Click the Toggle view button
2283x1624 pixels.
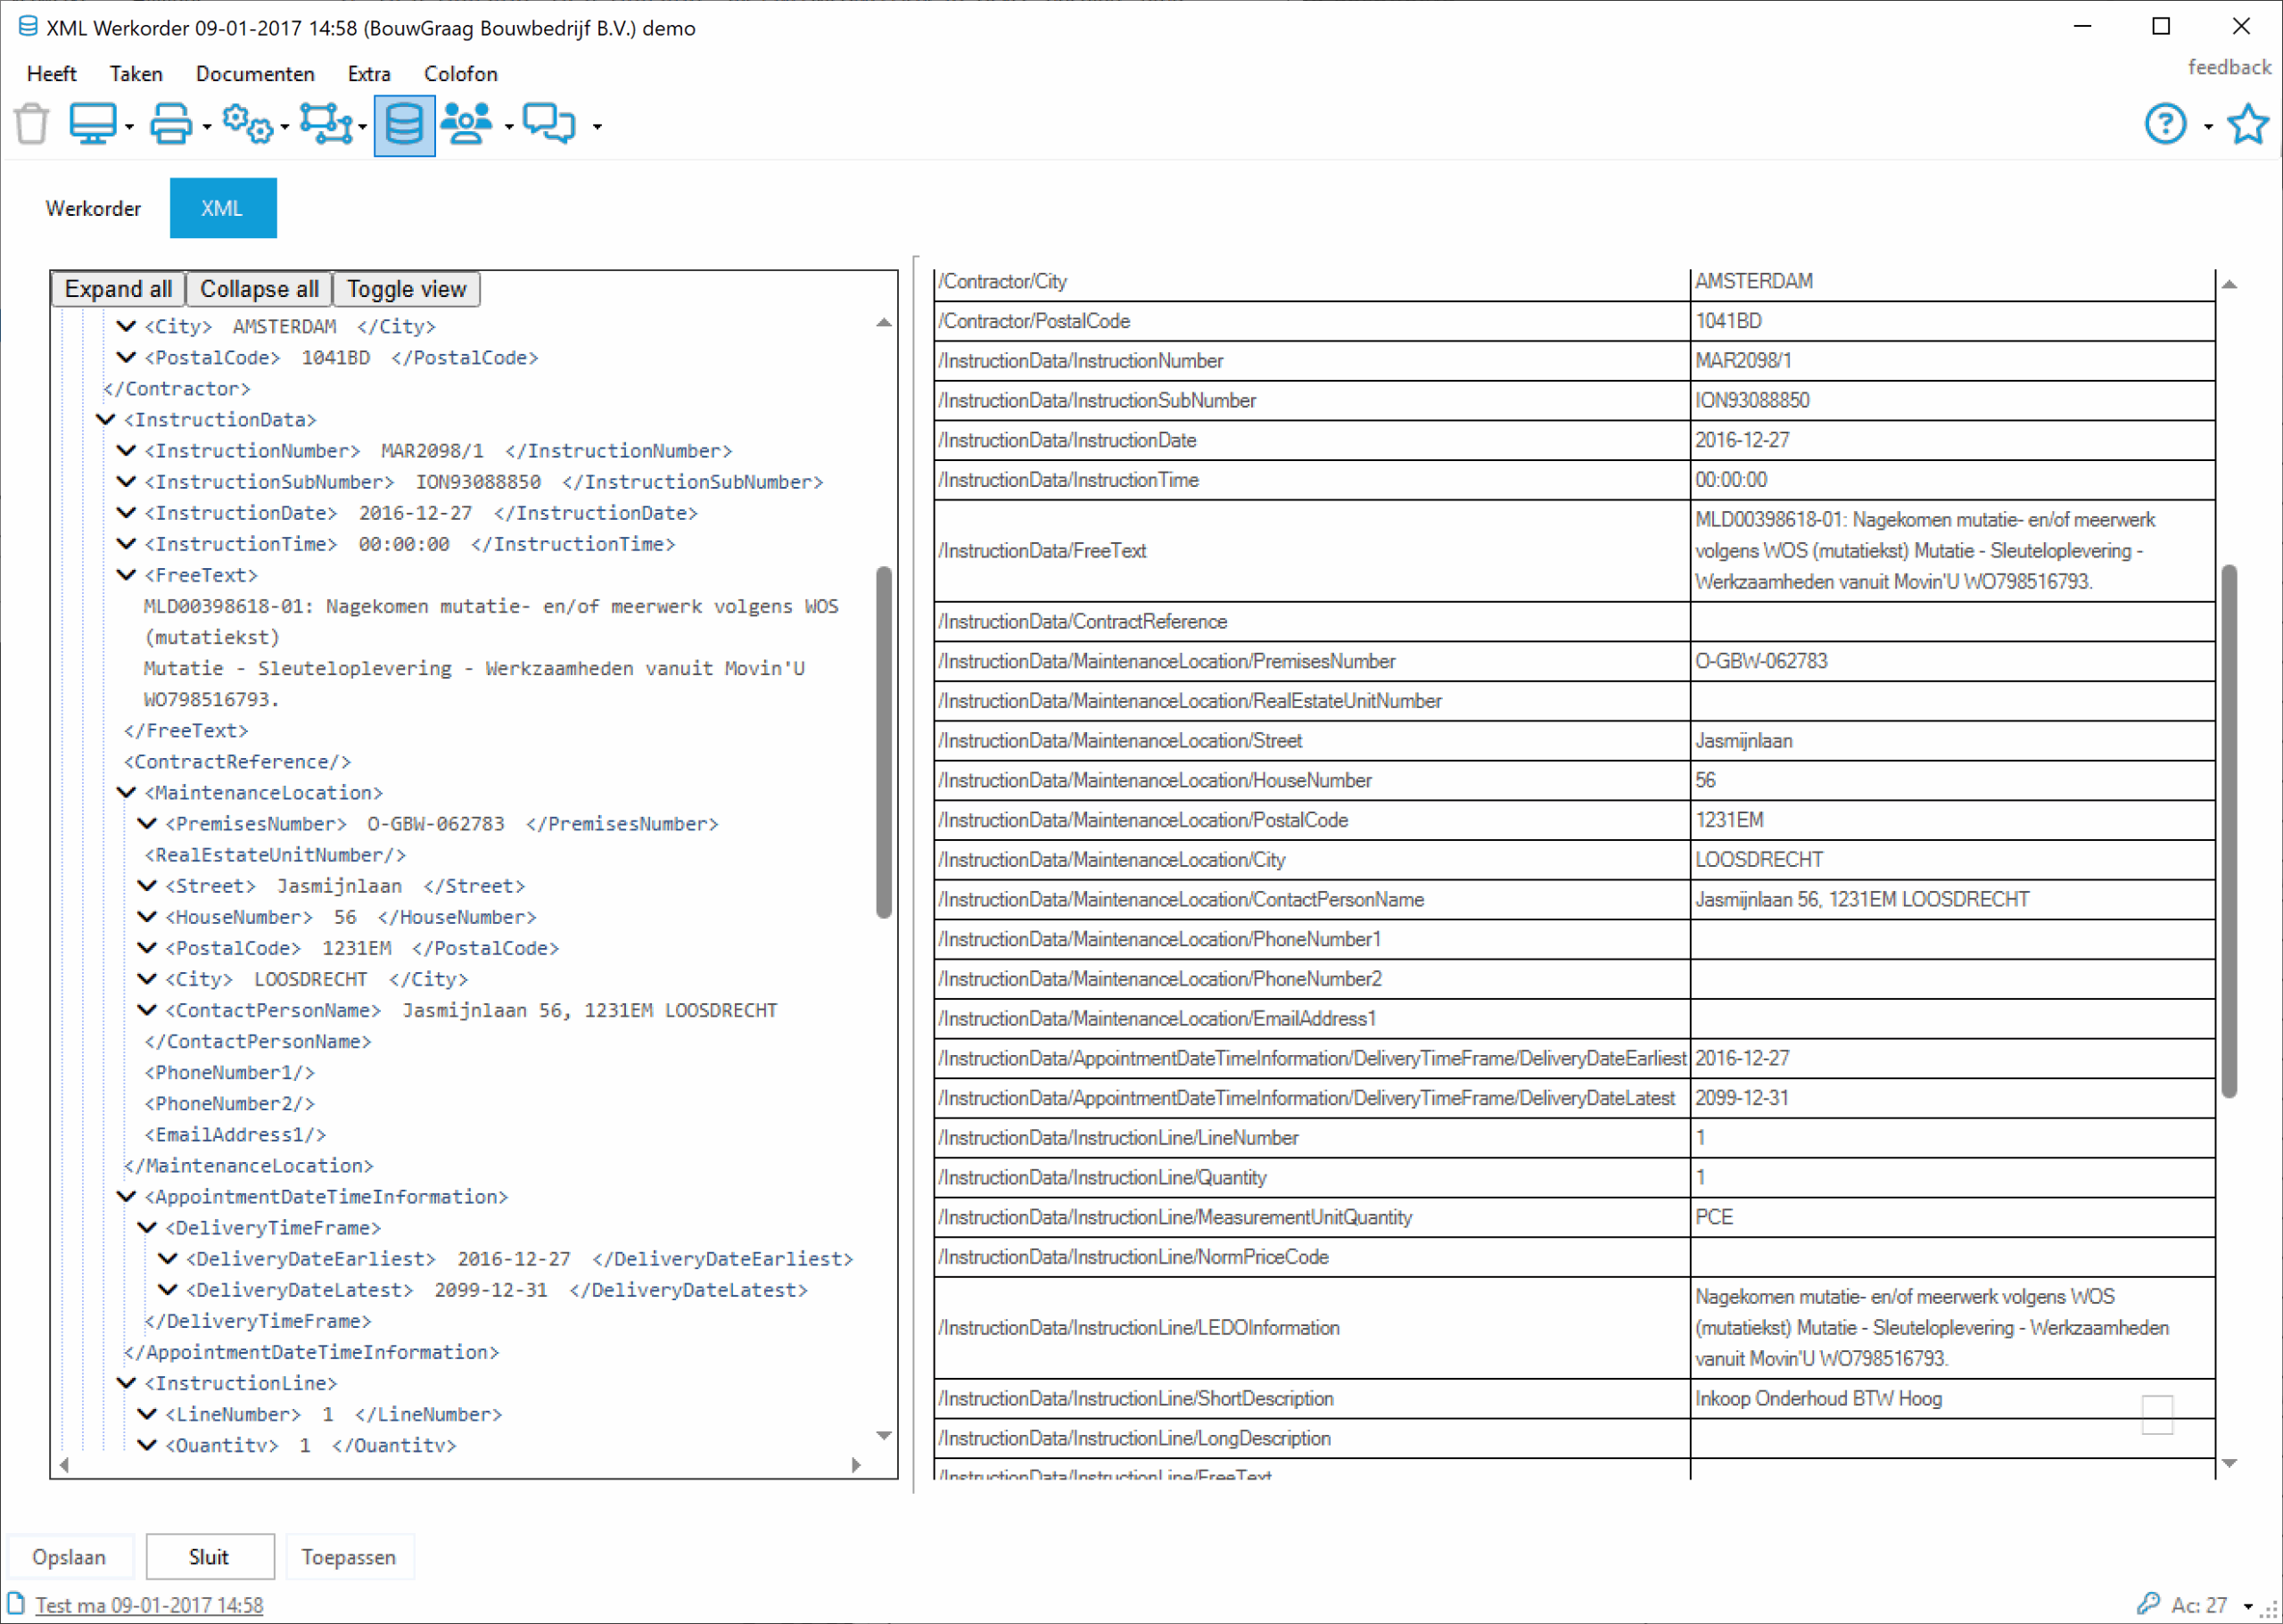(406, 289)
